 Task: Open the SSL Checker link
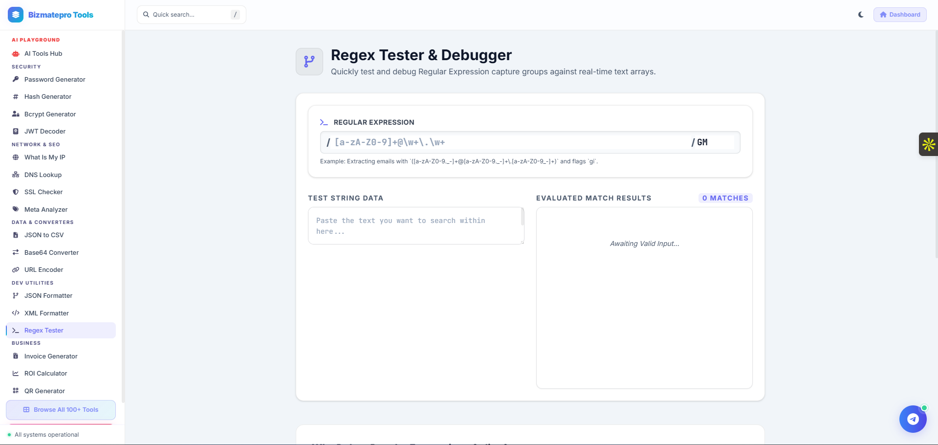click(x=61, y=192)
